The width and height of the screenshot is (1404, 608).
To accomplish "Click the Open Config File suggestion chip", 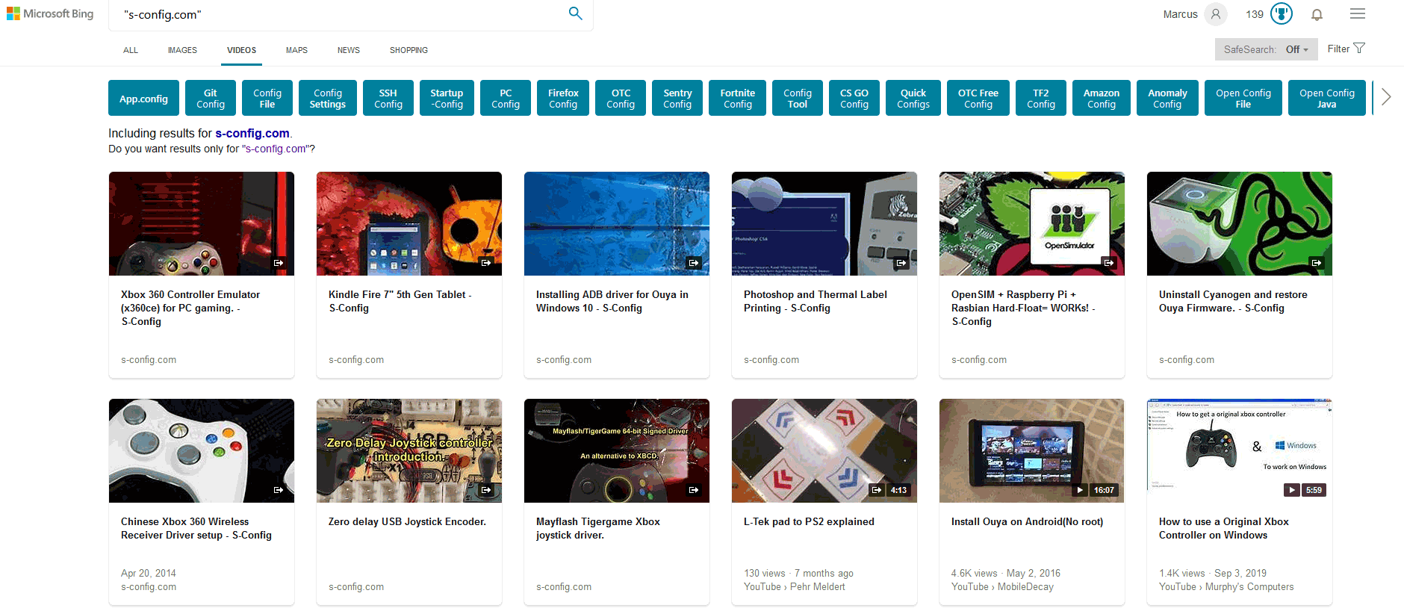I will (x=1243, y=98).
